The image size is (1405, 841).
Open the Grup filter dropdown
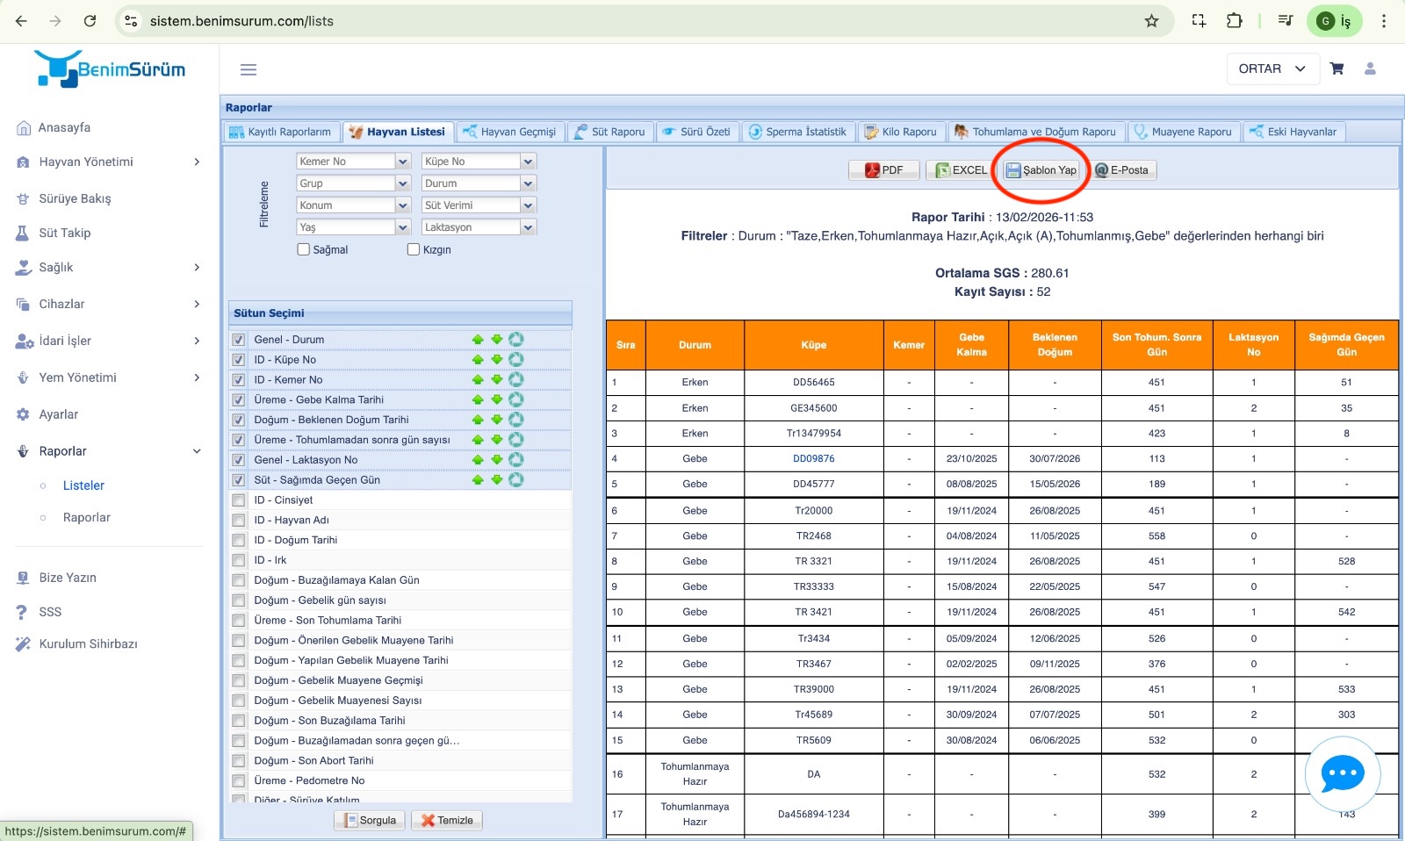403,183
